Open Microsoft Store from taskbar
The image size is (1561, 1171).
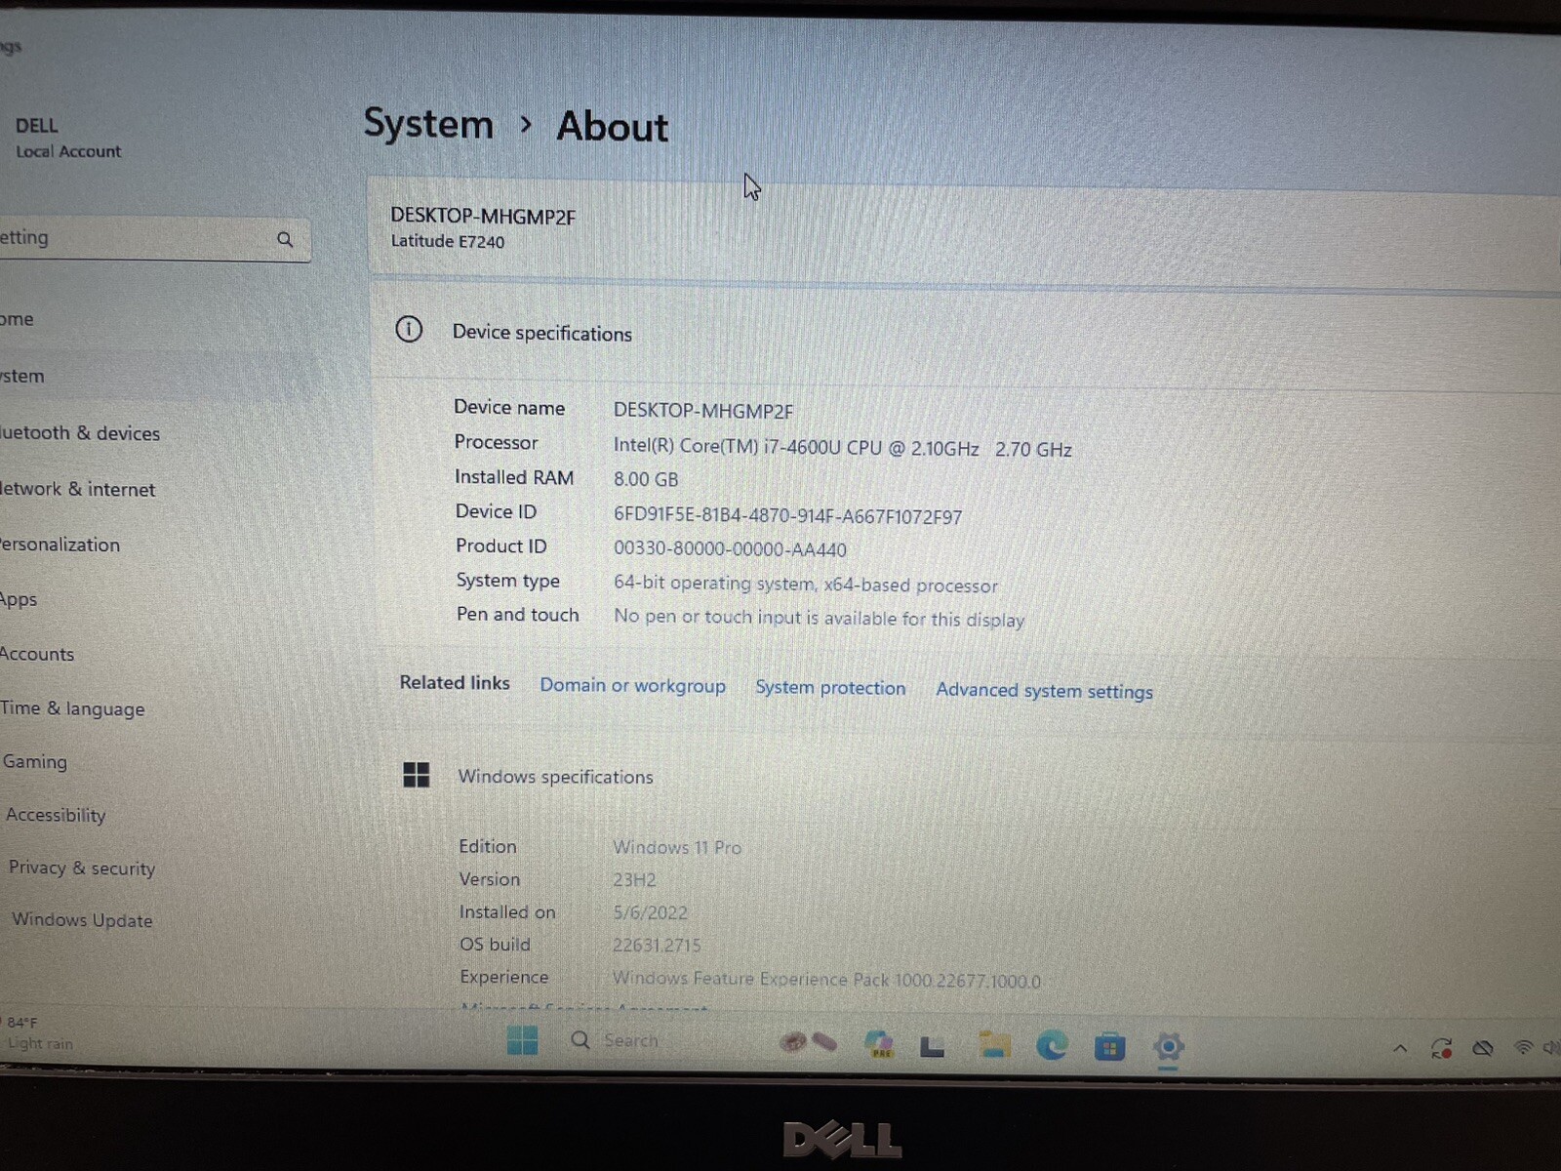(1109, 1048)
